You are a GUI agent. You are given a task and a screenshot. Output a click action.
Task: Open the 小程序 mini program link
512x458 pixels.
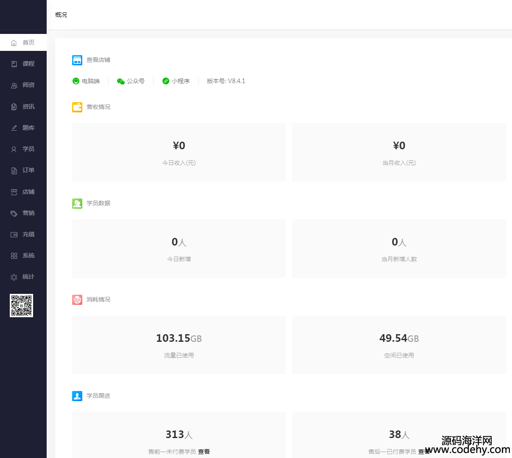point(176,81)
